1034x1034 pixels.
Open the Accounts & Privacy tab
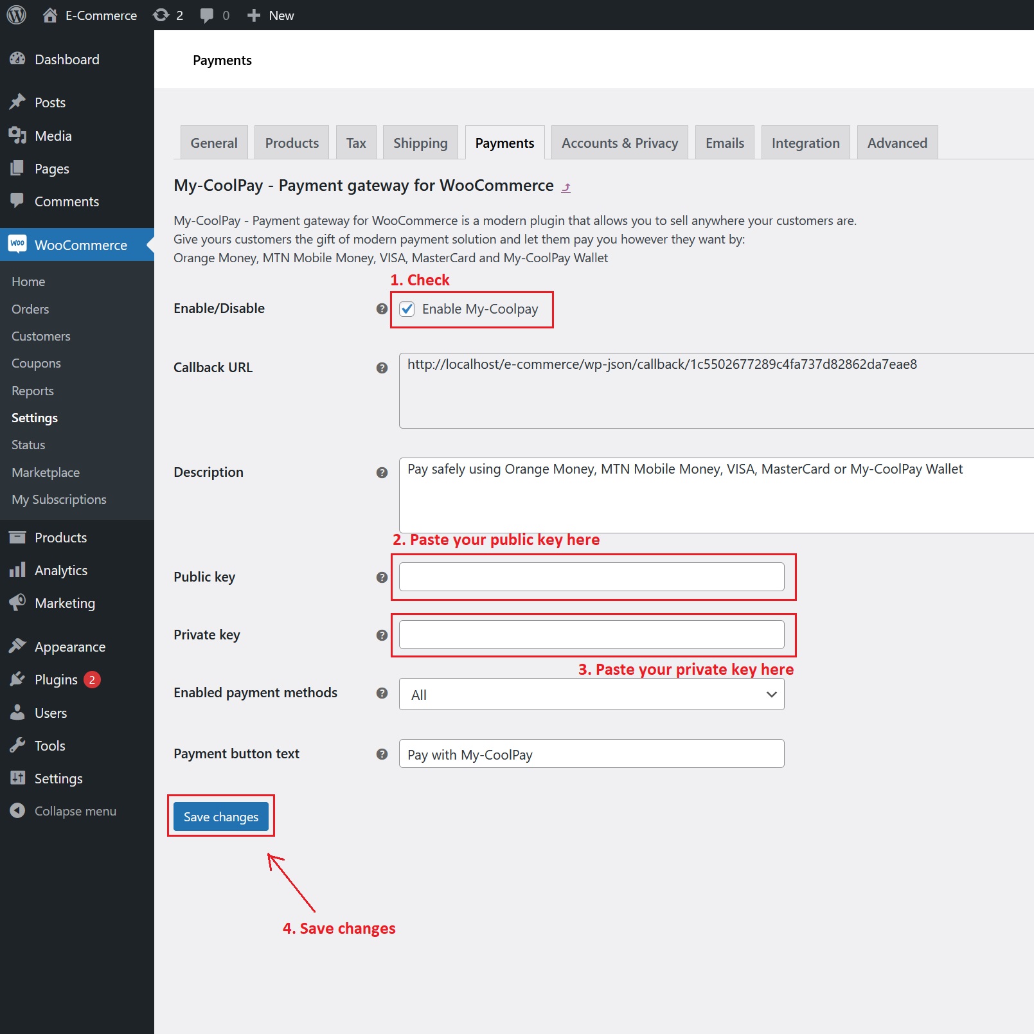620,143
